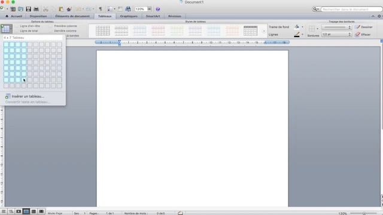Click the new table toolbar icon
The image size is (383, 215).
click(x=13, y=10)
